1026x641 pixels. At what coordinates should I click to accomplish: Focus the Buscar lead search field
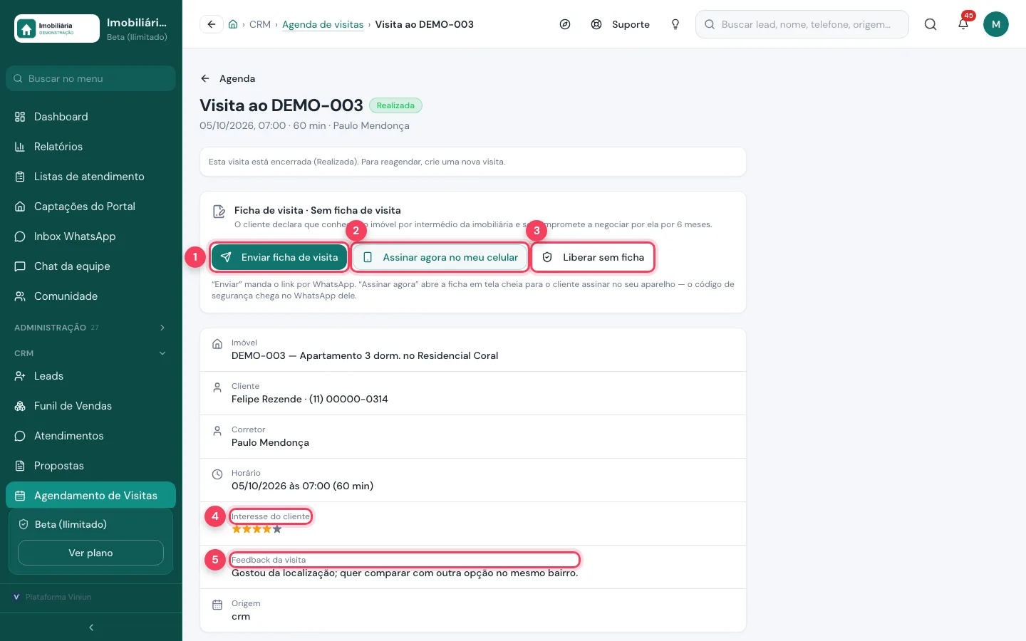tap(802, 24)
